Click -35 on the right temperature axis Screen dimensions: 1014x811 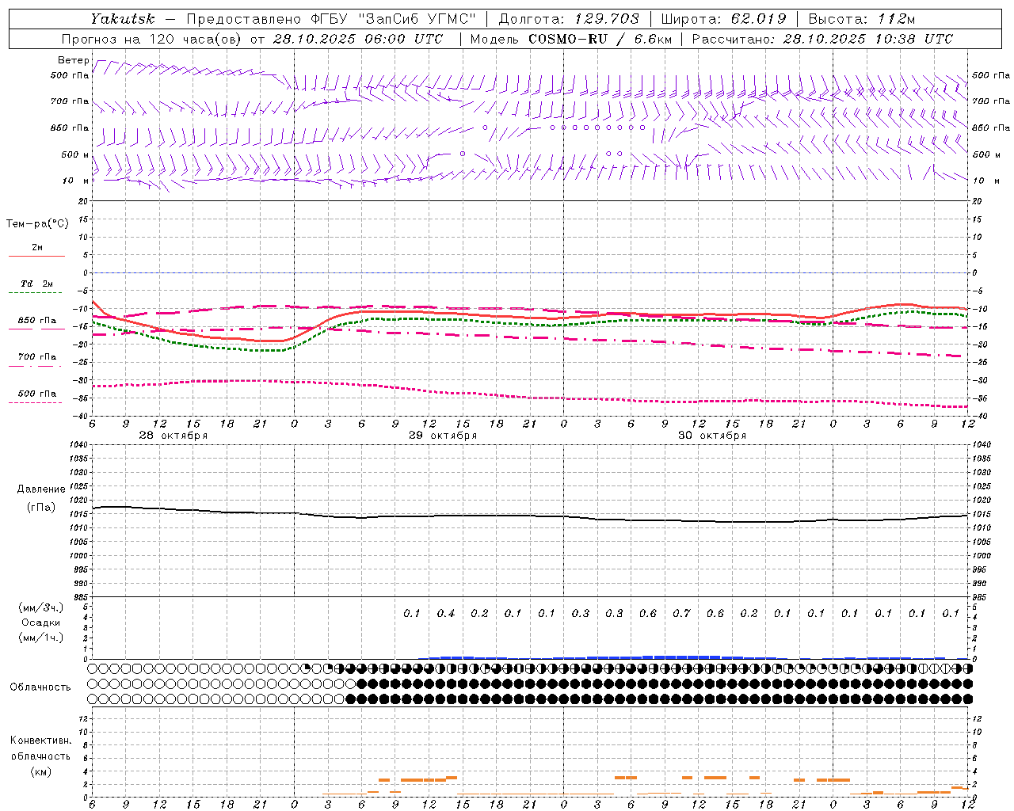tap(980, 398)
